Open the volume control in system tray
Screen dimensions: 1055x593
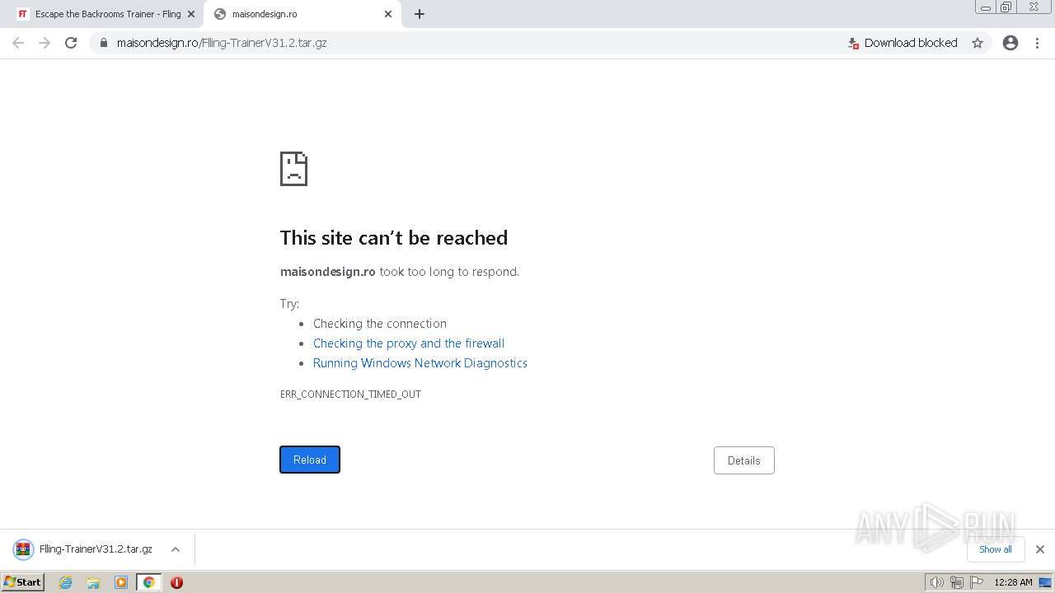(936, 582)
